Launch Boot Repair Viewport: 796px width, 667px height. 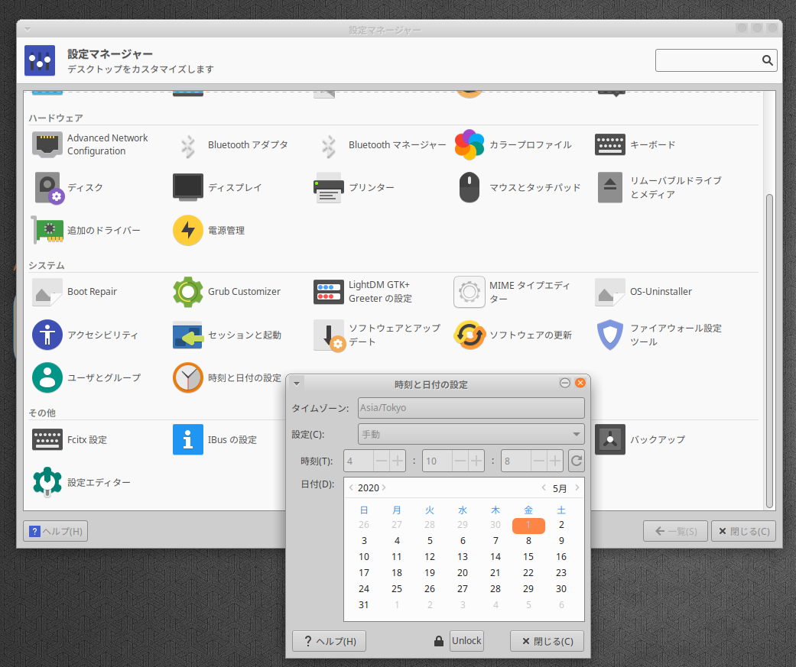coord(75,292)
